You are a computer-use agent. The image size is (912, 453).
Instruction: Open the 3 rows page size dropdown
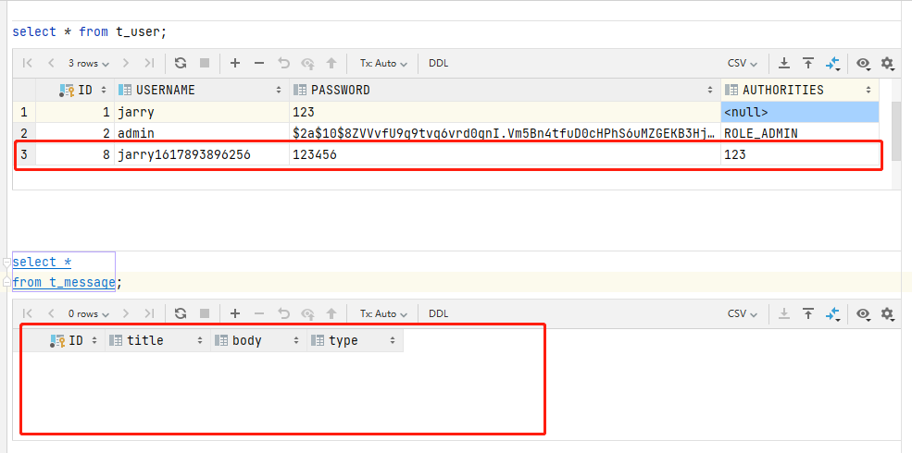coord(88,63)
